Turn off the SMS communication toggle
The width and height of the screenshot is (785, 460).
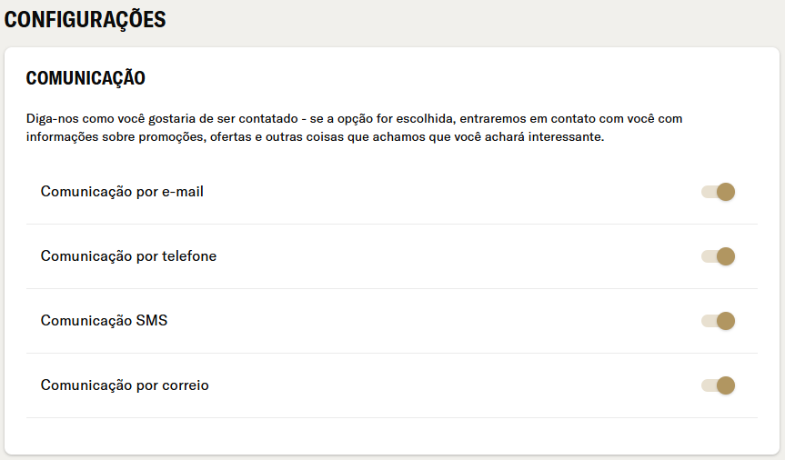718,321
